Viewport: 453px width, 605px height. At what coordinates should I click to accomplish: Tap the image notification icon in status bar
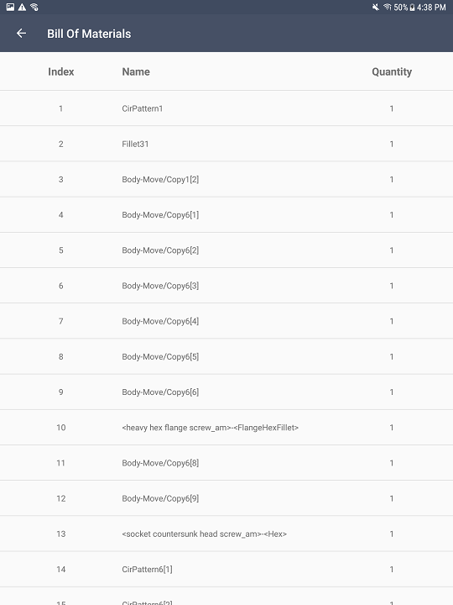[10, 7]
